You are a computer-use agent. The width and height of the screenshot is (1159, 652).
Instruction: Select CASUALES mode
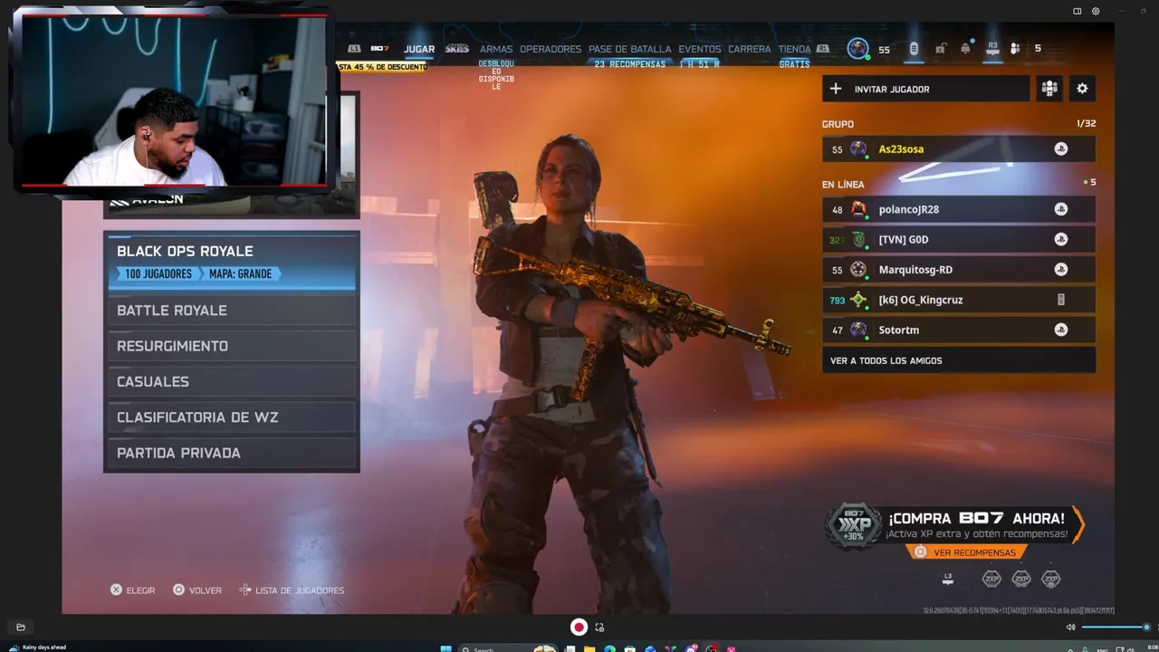(232, 381)
